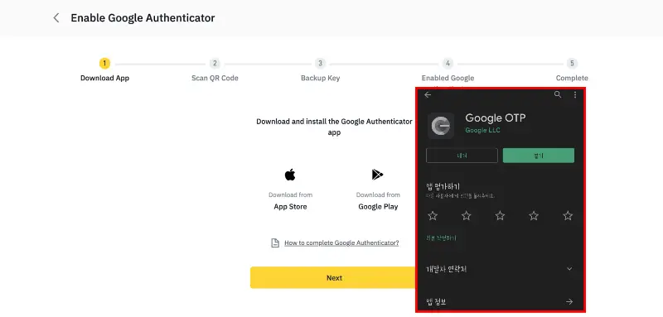Click the 앱 정보 row label
The width and height of the screenshot is (663, 317).
point(436,301)
